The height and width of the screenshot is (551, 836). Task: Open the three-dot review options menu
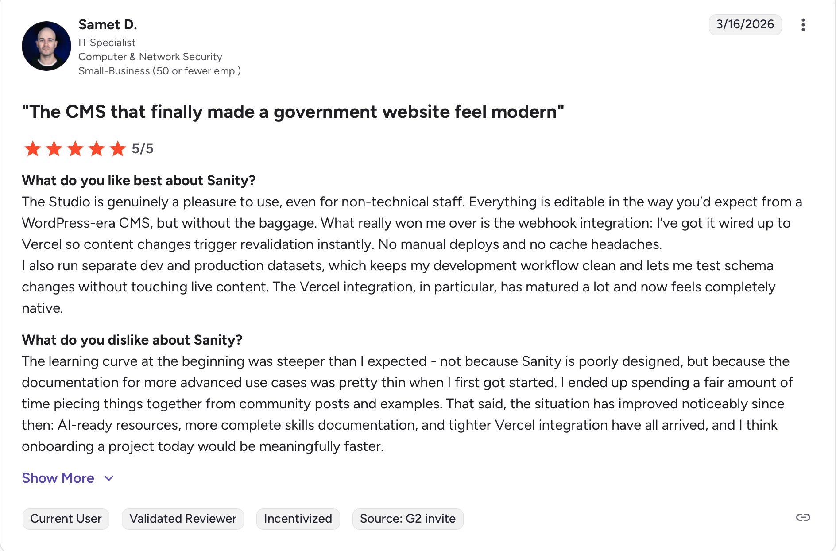point(803,25)
